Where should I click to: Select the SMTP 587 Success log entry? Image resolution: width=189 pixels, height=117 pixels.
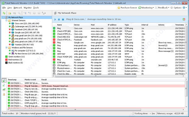pyautogui.click(x=96, y=83)
